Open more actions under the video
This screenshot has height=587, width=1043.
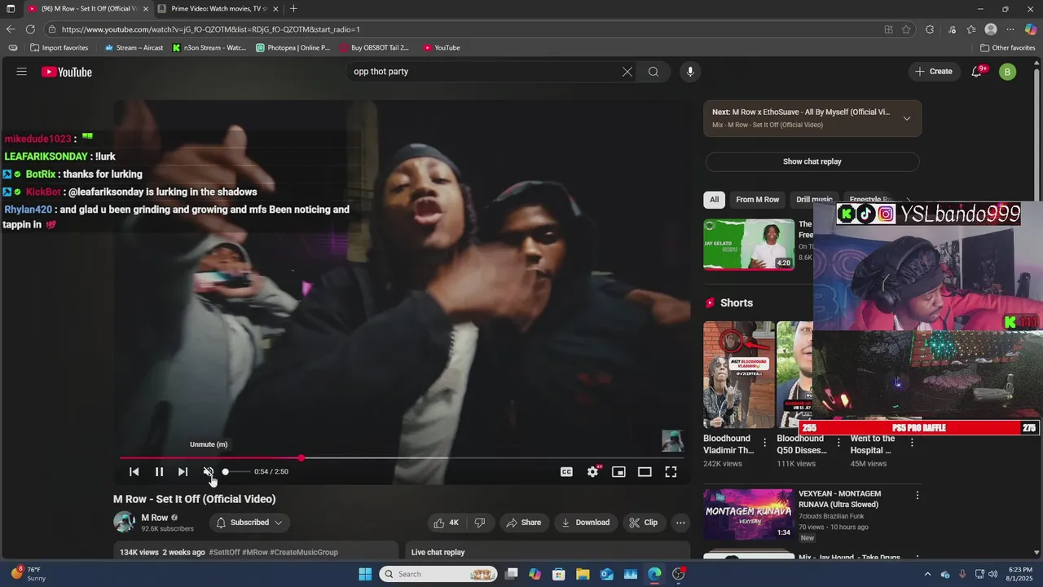tap(680, 523)
